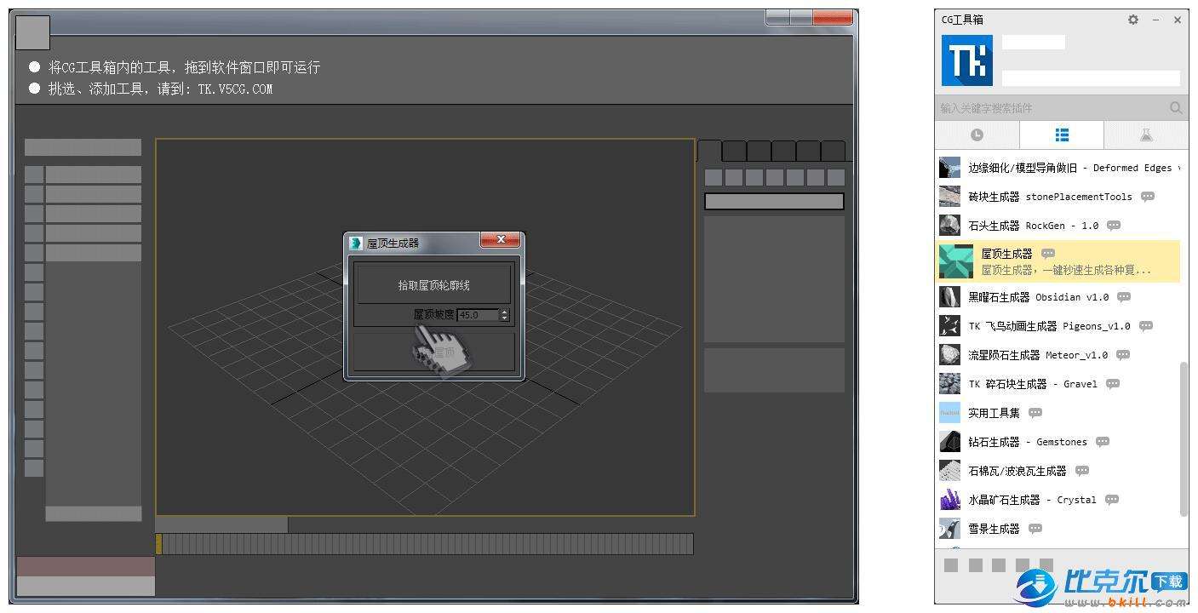The width and height of the screenshot is (1198, 613).
Task: Switch to the flask lab tab
Action: coord(1145,135)
